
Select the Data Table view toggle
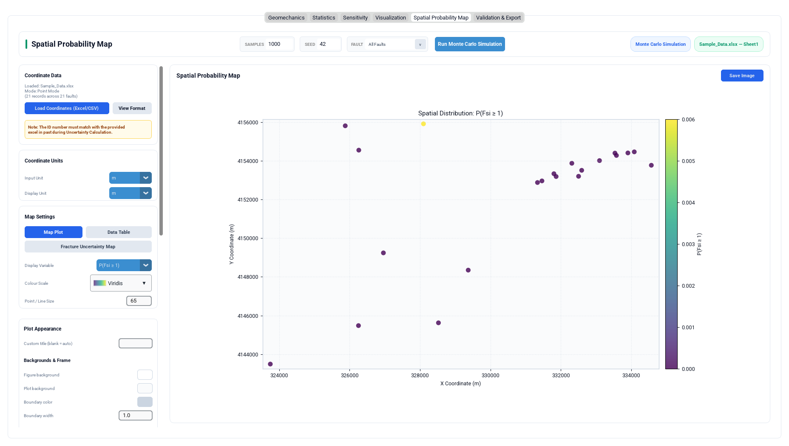(119, 232)
